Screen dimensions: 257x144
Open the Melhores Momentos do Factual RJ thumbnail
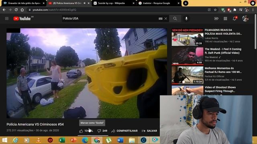(x=188, y=75)
